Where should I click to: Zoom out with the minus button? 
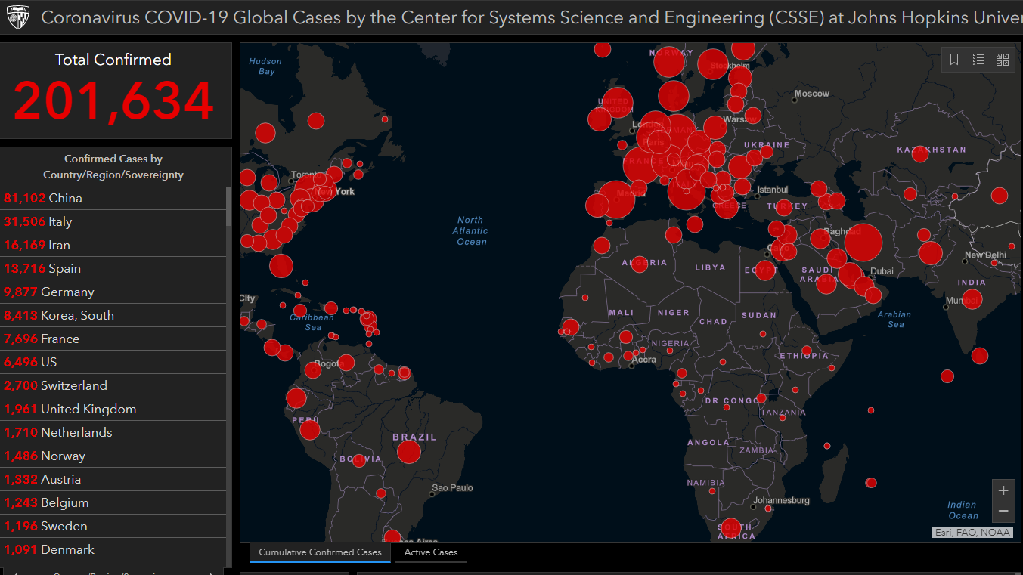tap(1003, 512)
